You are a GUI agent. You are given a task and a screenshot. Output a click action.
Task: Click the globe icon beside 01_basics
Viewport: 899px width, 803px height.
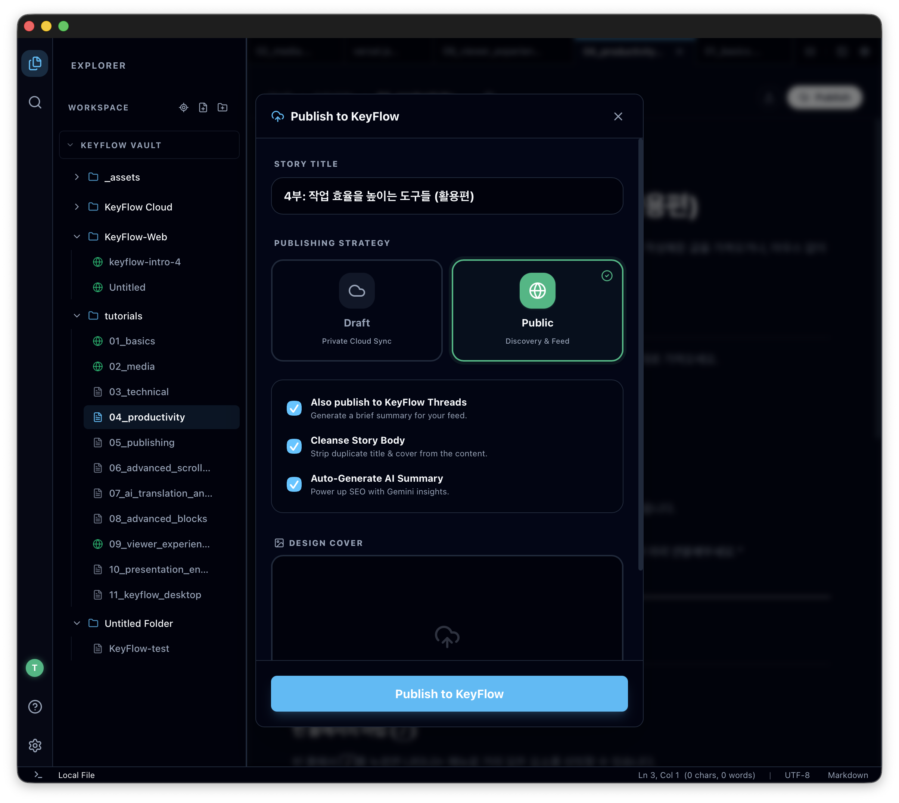pos(97,341)
